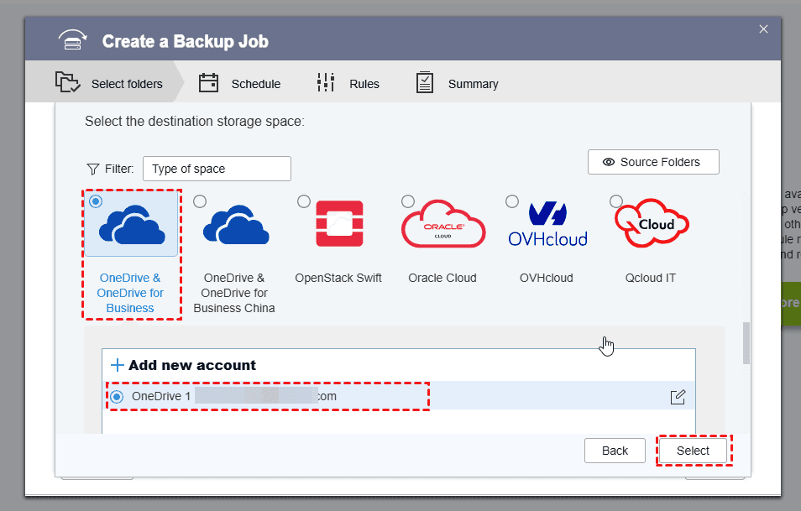Click the OneDrive 1 account name text
This screenshot has width=801, height=511.
[234, 396]
